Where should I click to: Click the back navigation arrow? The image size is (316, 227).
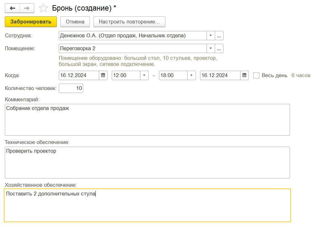click(12, 8)
